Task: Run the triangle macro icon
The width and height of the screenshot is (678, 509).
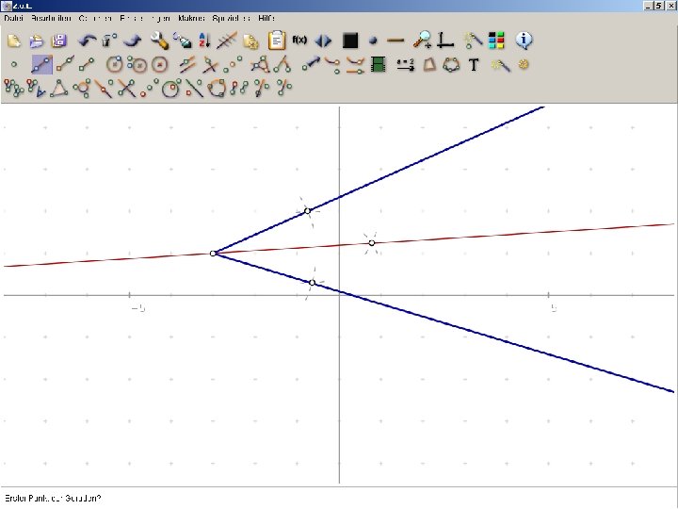Action: point(59,88)
